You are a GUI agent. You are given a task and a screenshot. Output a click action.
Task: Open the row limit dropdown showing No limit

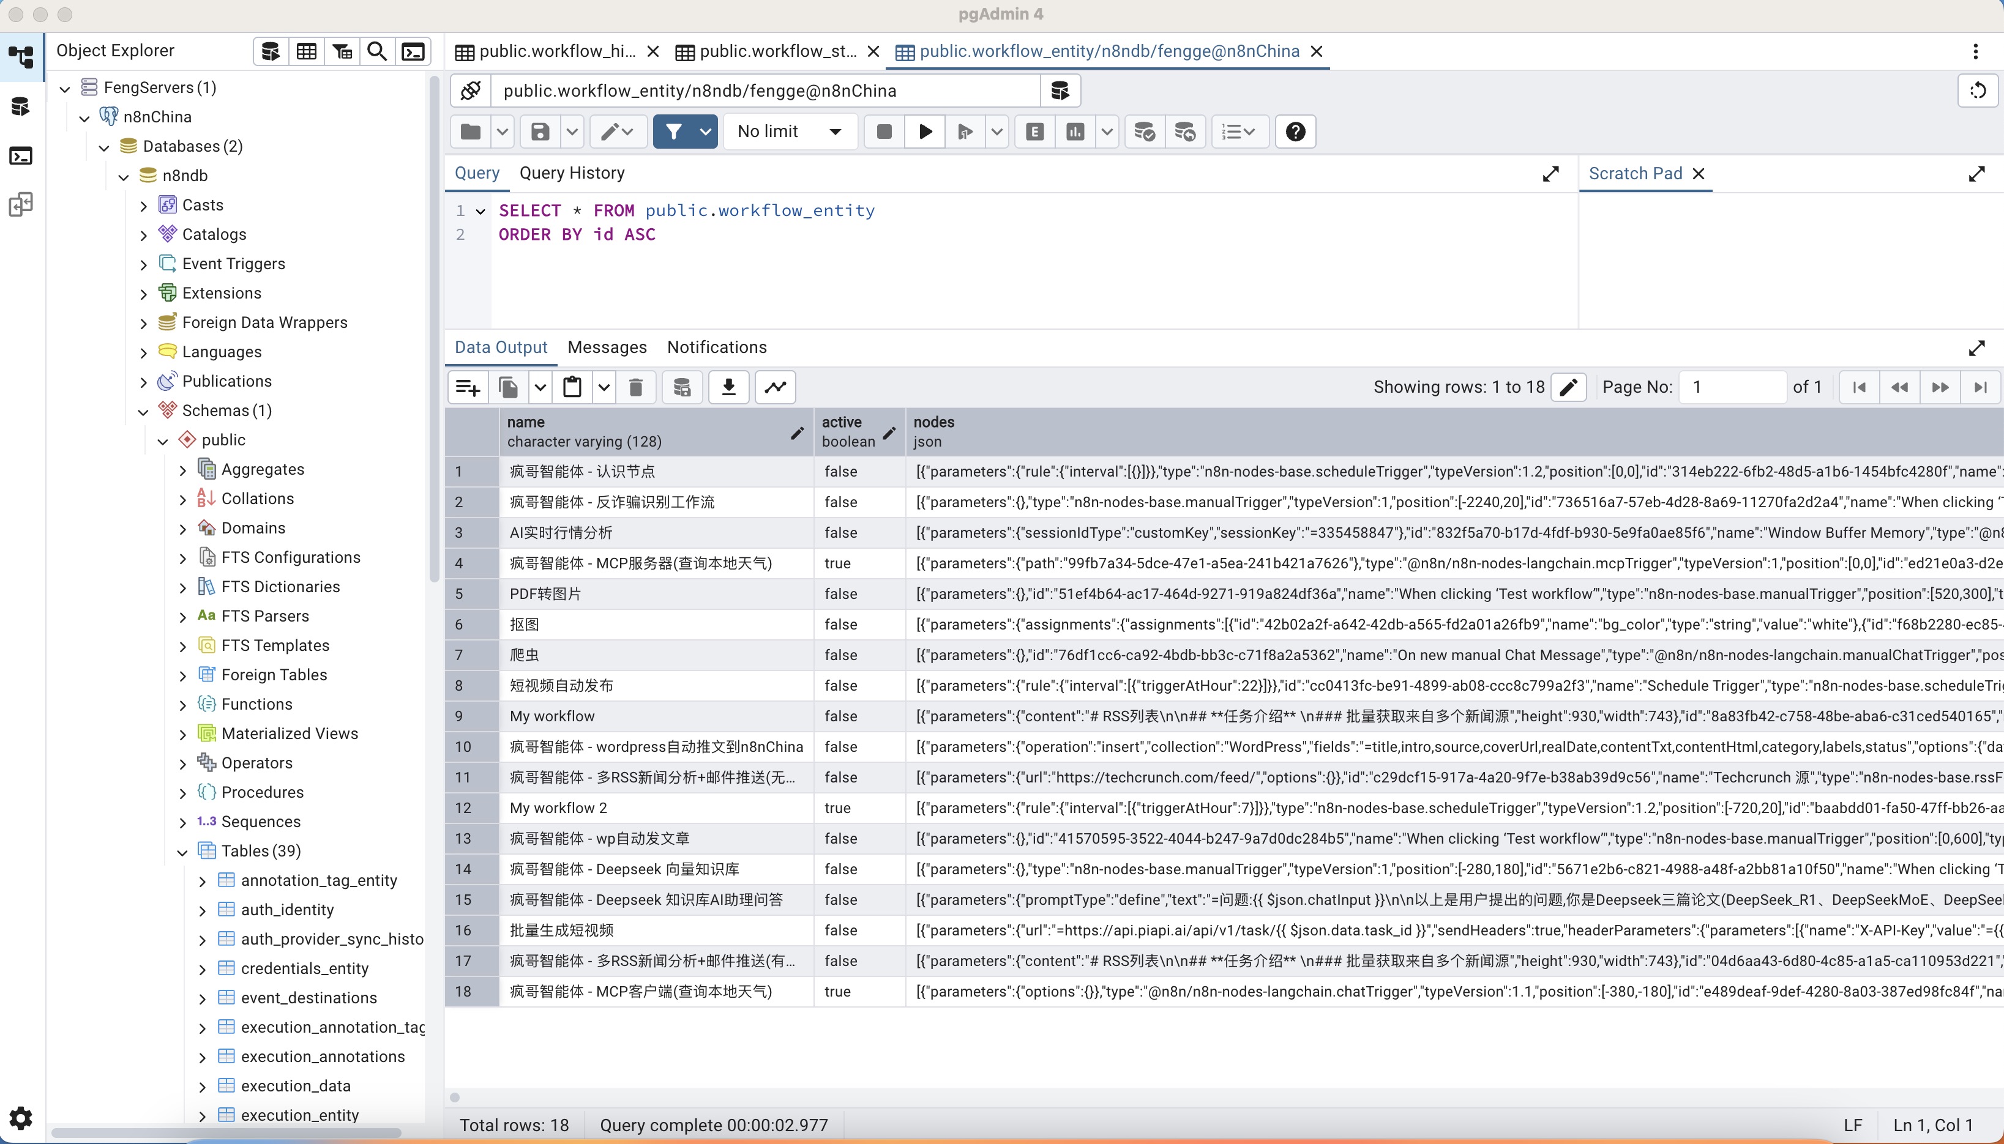(789, 131)
